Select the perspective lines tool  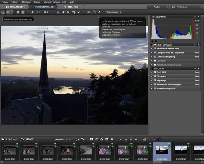point(84,12)
